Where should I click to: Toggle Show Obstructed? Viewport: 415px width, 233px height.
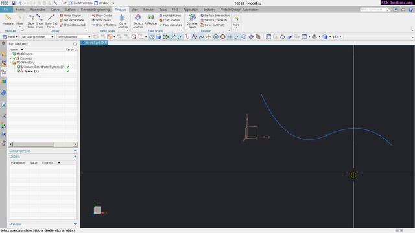[x=72, y=25]
